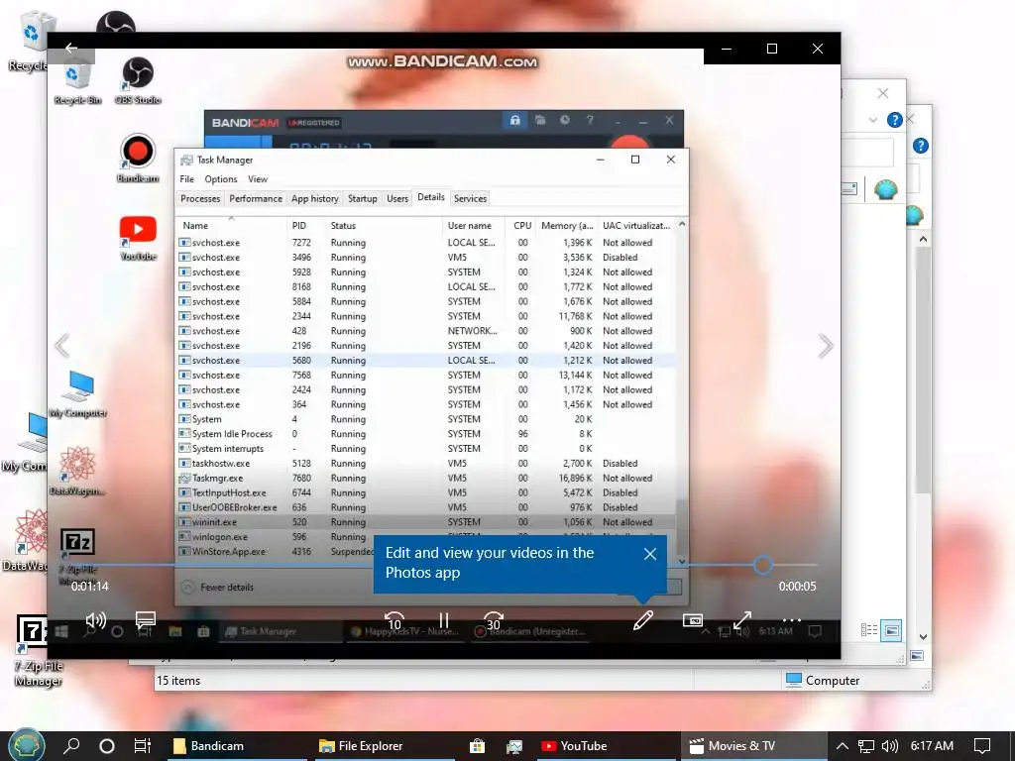Open the Start button shell icon
This screenshot has height=761, width=1015.
pyautogui.click(x=26, y=746)
